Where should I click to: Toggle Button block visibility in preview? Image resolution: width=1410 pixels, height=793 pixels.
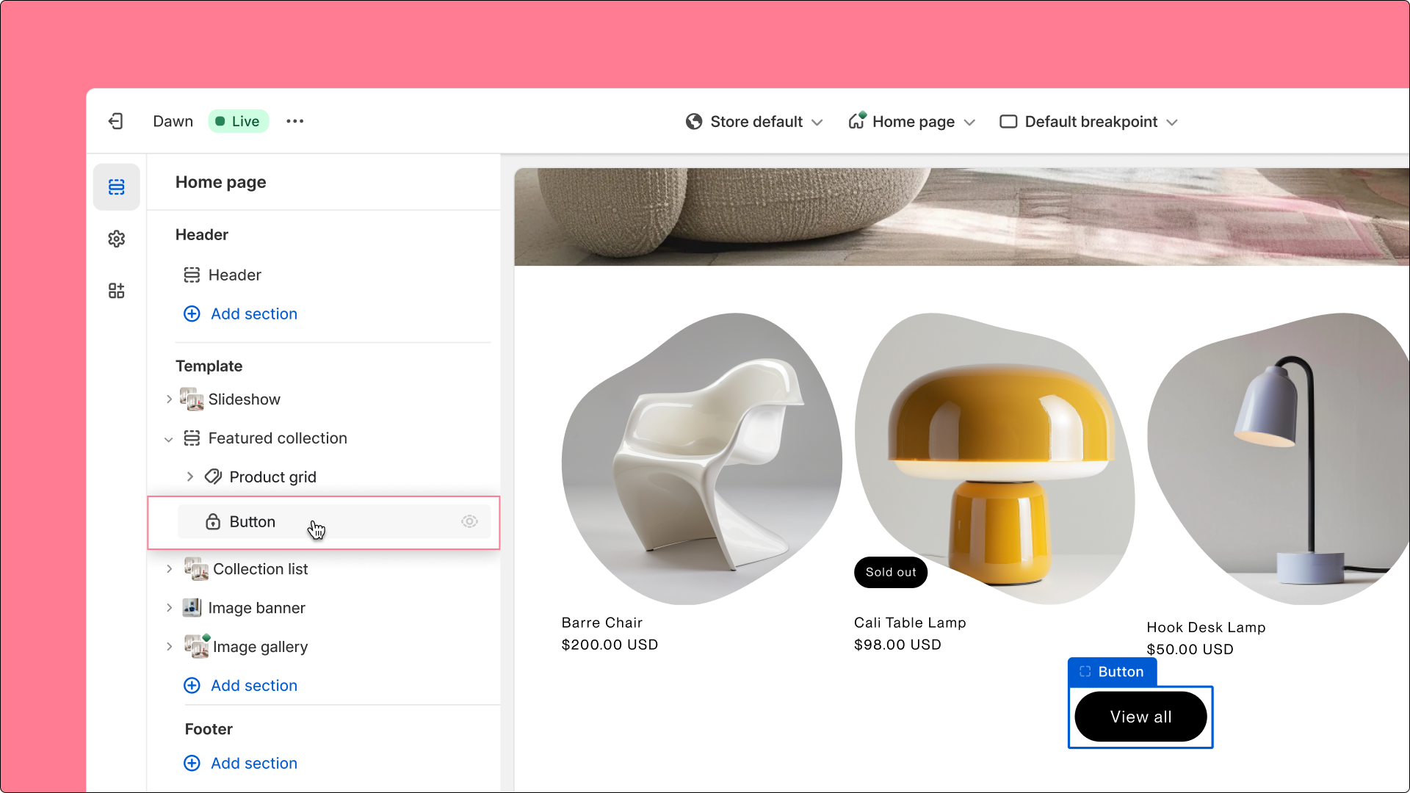coord(470,521)
